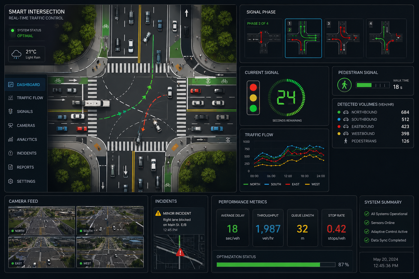Click the Dashboard sidebar icon

coord(11,84)
